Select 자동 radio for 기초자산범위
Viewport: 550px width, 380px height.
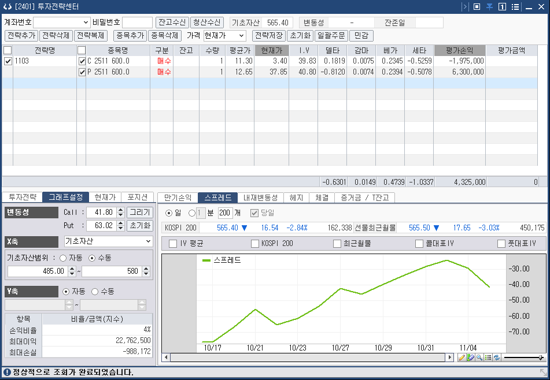coord(63,258)
